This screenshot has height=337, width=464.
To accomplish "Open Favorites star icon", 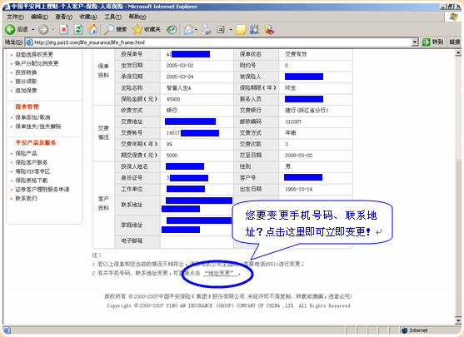I will 137,29.
